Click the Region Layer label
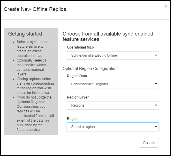The image size is (171, 156). tap(78, 97)
